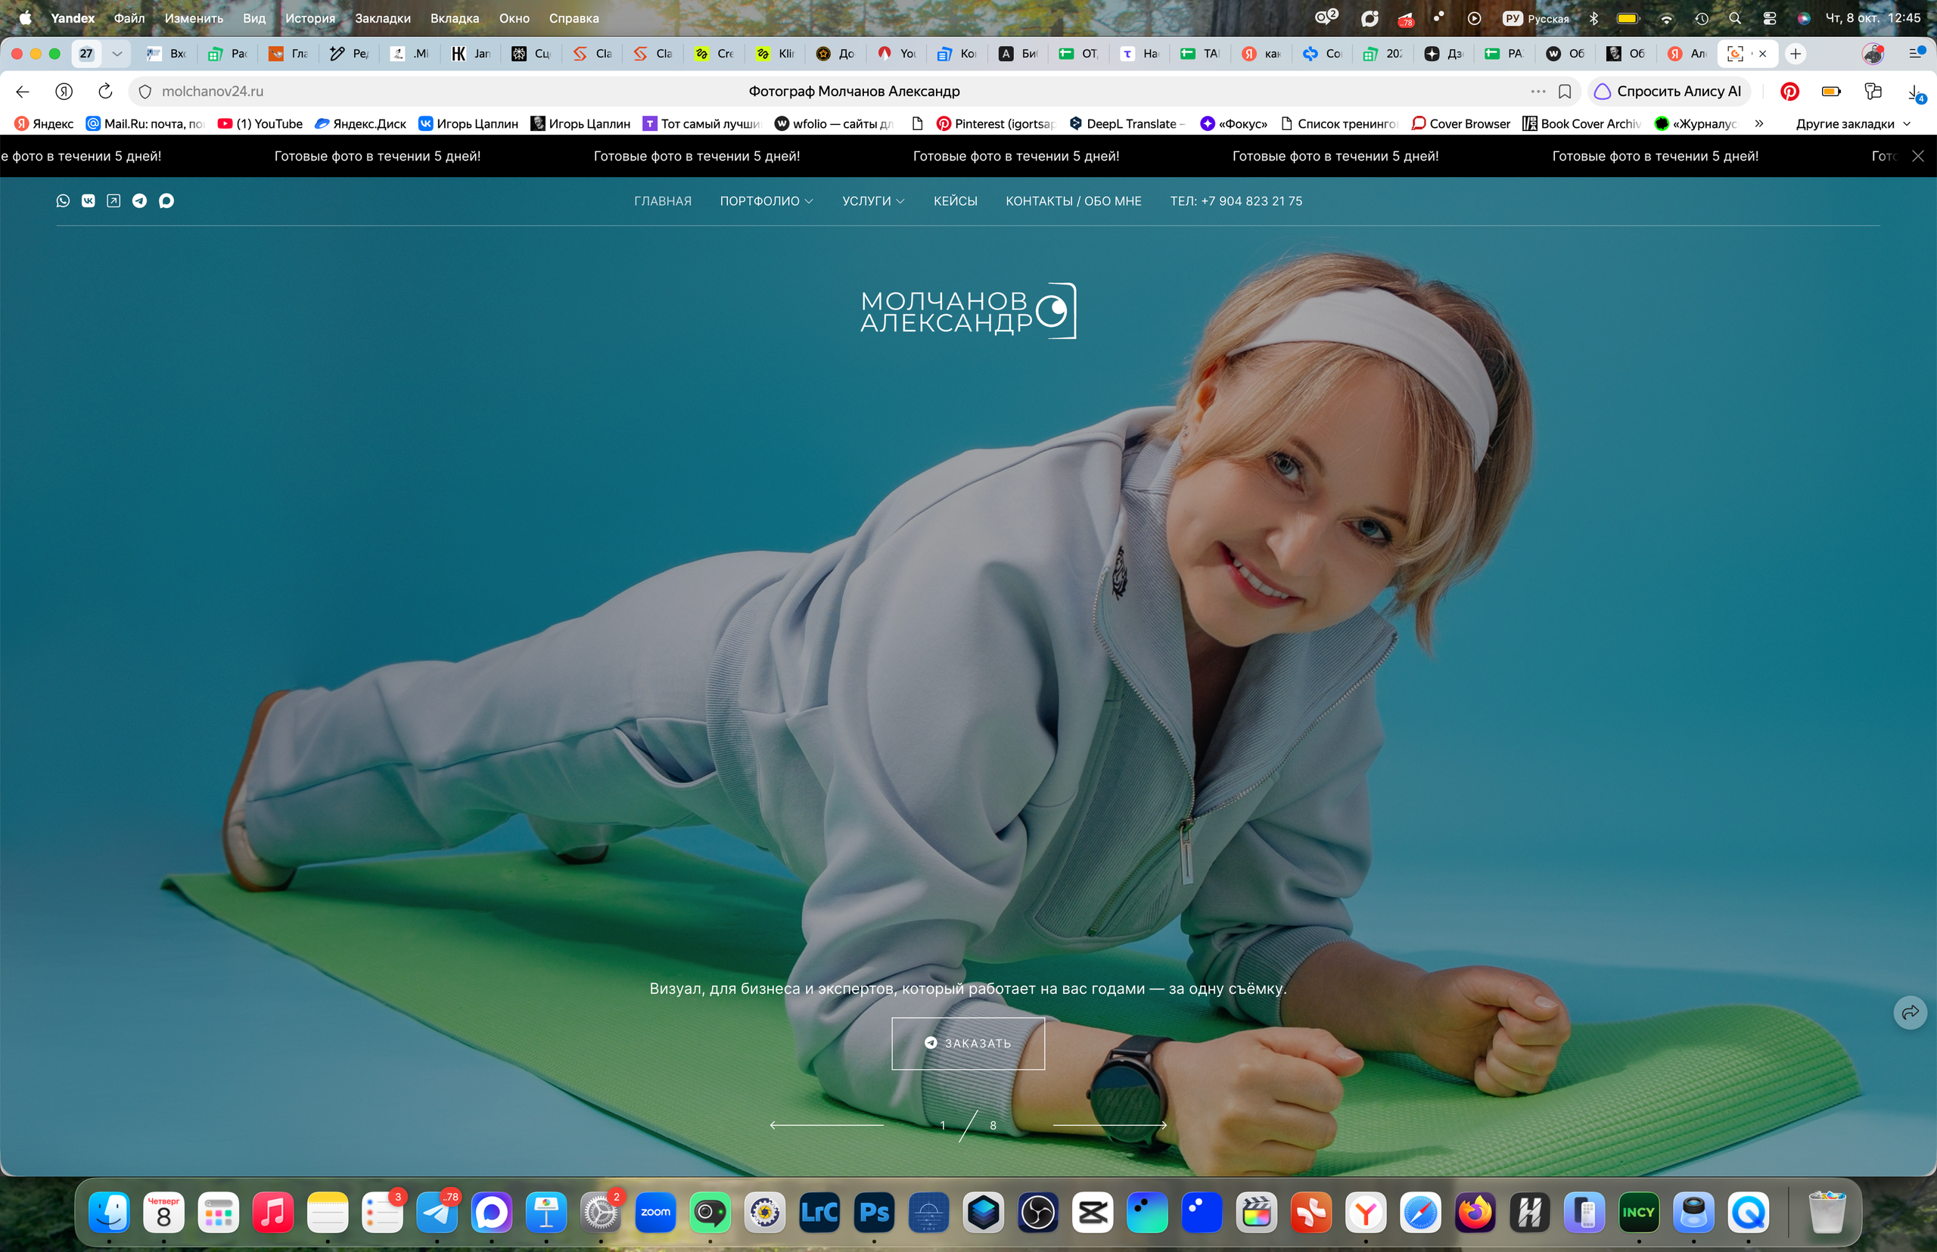Viewport: 1937px width, 1252px height.
Task: Close the announcement banner with the X
Action: click(x=1917, y=156)
